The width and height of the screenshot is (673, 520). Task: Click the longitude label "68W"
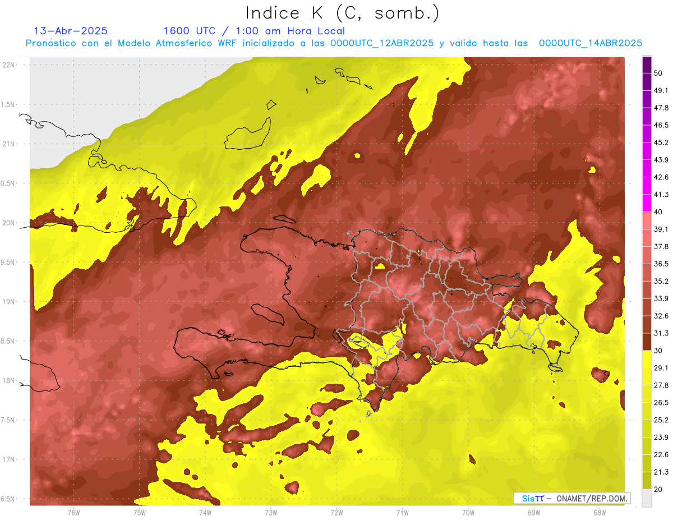coord(600,512)
